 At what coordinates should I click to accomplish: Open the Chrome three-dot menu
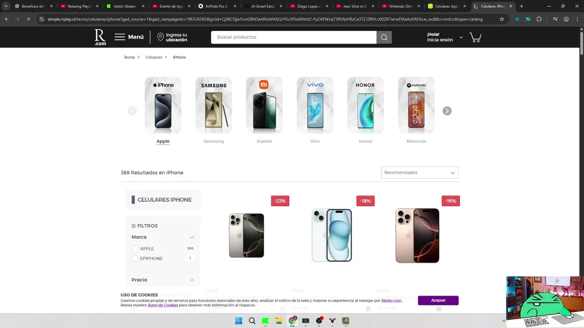tap(577, 19)
